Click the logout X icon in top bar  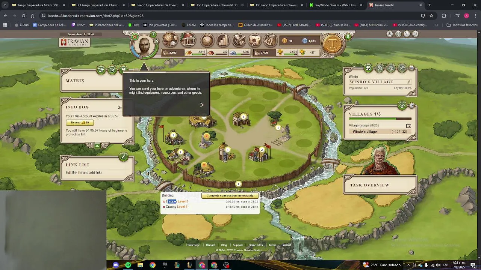[415, 34]
